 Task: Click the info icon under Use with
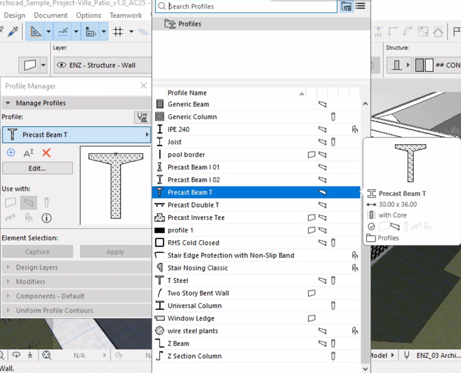point(47,218)
